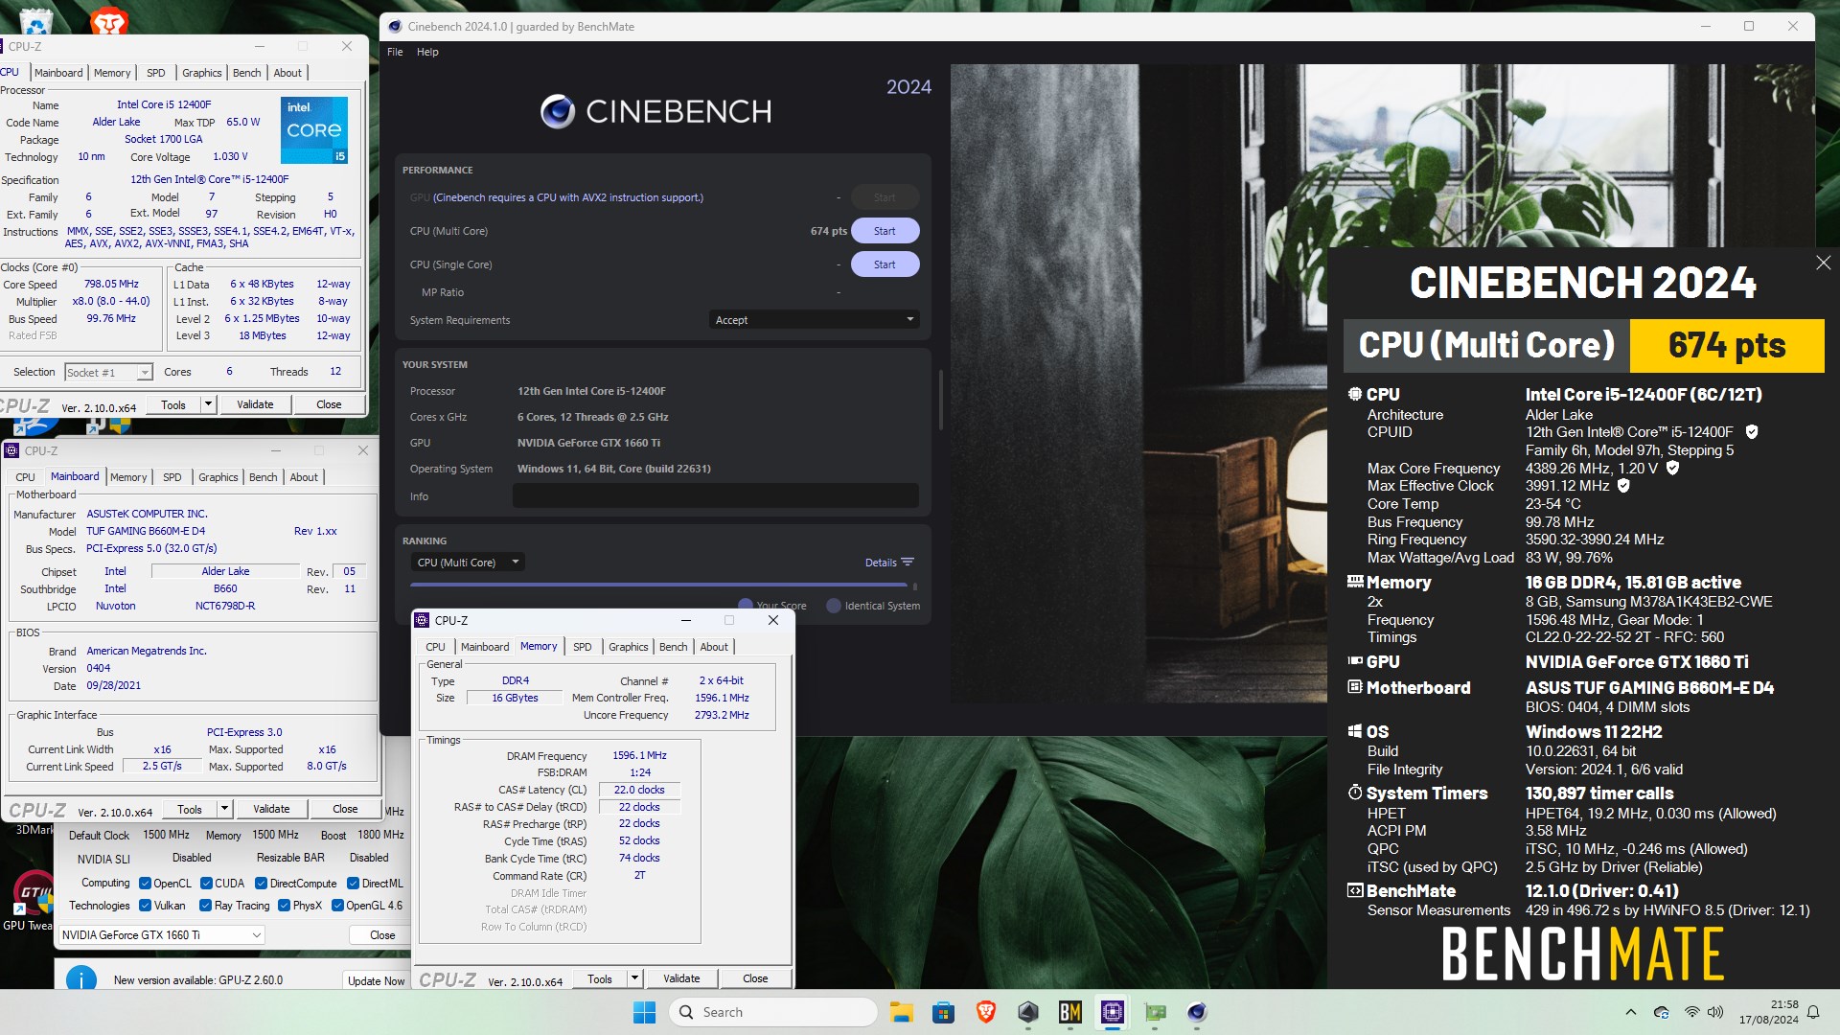
Task: Toggle the Ray Tracing checkbox
Action: click(205, 906)
